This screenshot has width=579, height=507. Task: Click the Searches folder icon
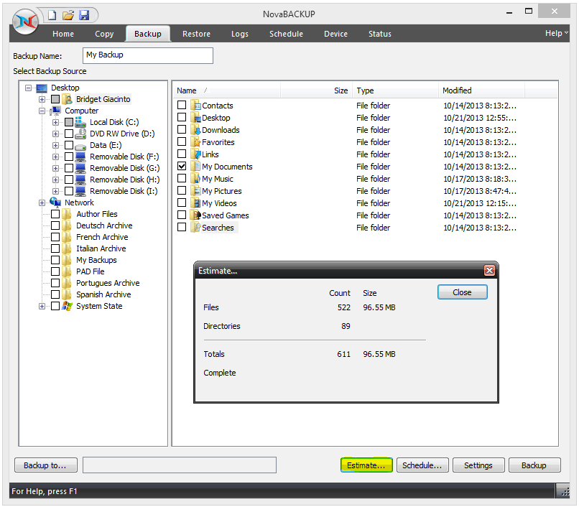point(195,228)
